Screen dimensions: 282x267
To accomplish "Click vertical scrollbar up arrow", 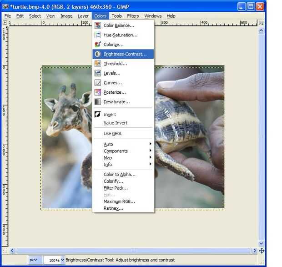I will pos(261,30).
